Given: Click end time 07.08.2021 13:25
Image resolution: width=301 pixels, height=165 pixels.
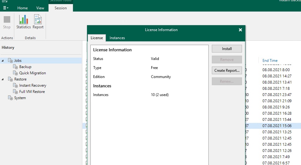Looking at the screenshot, I should (277, 132).
